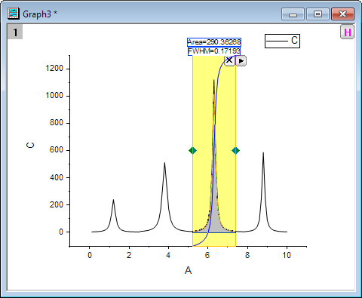The image size is (362, 298).
Task: Open the gadget fly-out arrow menu
Action: click(241, 61)
